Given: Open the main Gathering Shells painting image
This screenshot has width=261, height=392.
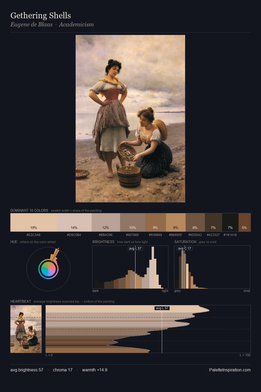Looking at the screenshot, I should [130, 119].
